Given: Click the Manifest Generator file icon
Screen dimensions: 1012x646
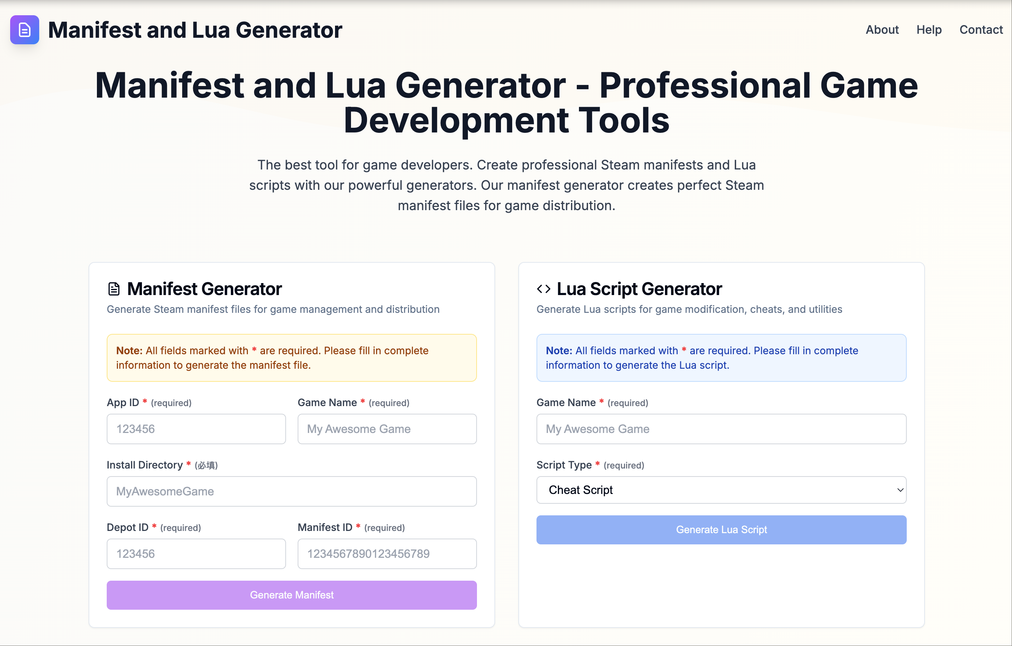Looking at the screenshot, I should click(x=114, y=289).
